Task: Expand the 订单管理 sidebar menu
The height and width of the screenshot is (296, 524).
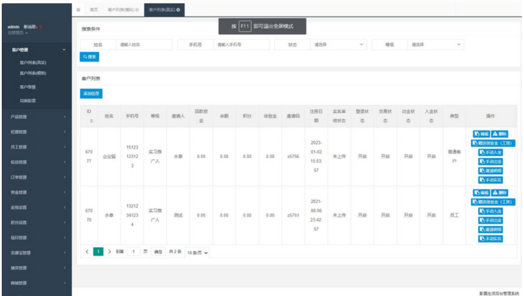Action: pos(37,177)
